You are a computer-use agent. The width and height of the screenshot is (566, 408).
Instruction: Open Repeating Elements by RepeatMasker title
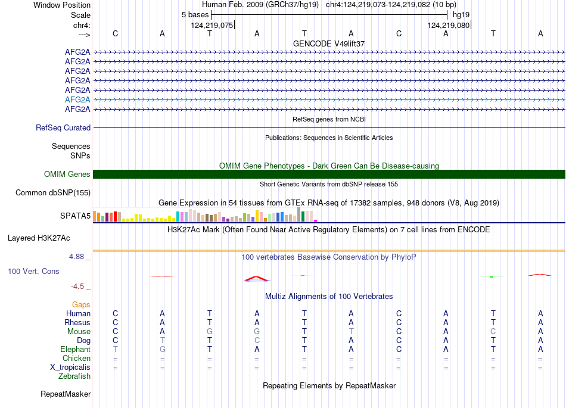pos(329,385)
